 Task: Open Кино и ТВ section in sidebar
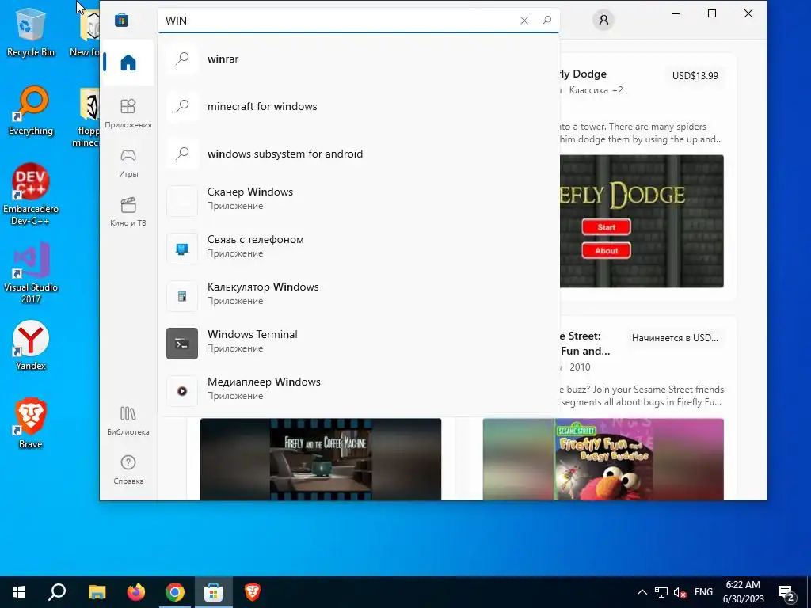pos(128,212)
